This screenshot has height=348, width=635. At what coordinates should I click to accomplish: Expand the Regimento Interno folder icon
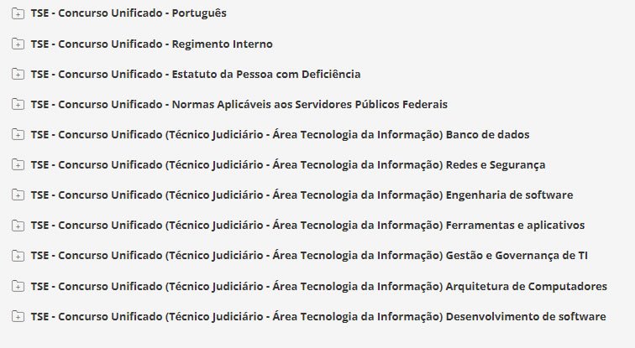click(18, 44)
